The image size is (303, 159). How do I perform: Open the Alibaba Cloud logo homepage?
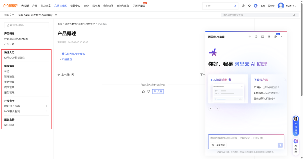click(11, 6)
